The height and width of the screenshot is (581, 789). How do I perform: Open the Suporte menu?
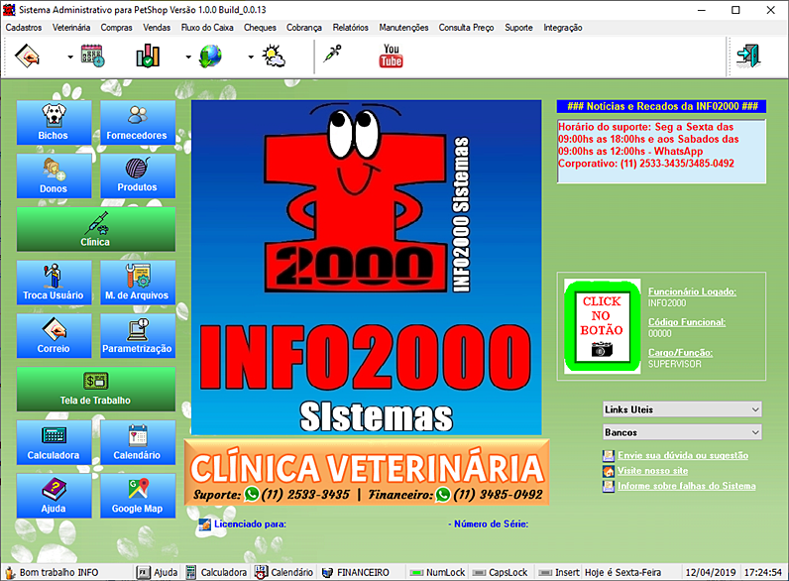(518, 28)
